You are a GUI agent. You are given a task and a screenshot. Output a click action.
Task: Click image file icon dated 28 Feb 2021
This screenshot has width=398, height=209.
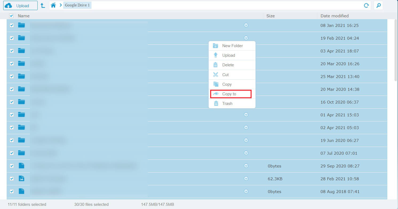(21, 178)
